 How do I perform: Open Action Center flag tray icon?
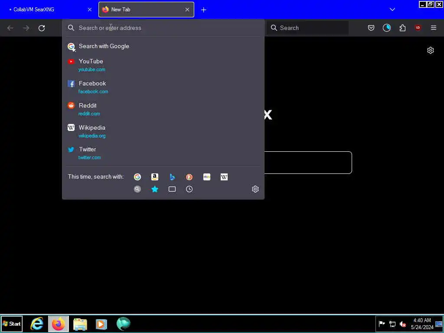point(382,323)
